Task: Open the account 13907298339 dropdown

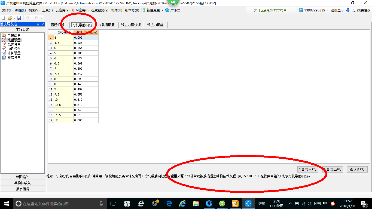Action: click(328, 10)
